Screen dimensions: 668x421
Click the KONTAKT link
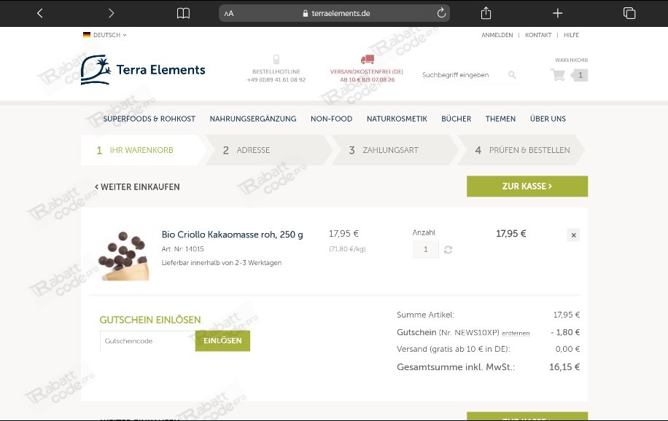click(537, 35)
